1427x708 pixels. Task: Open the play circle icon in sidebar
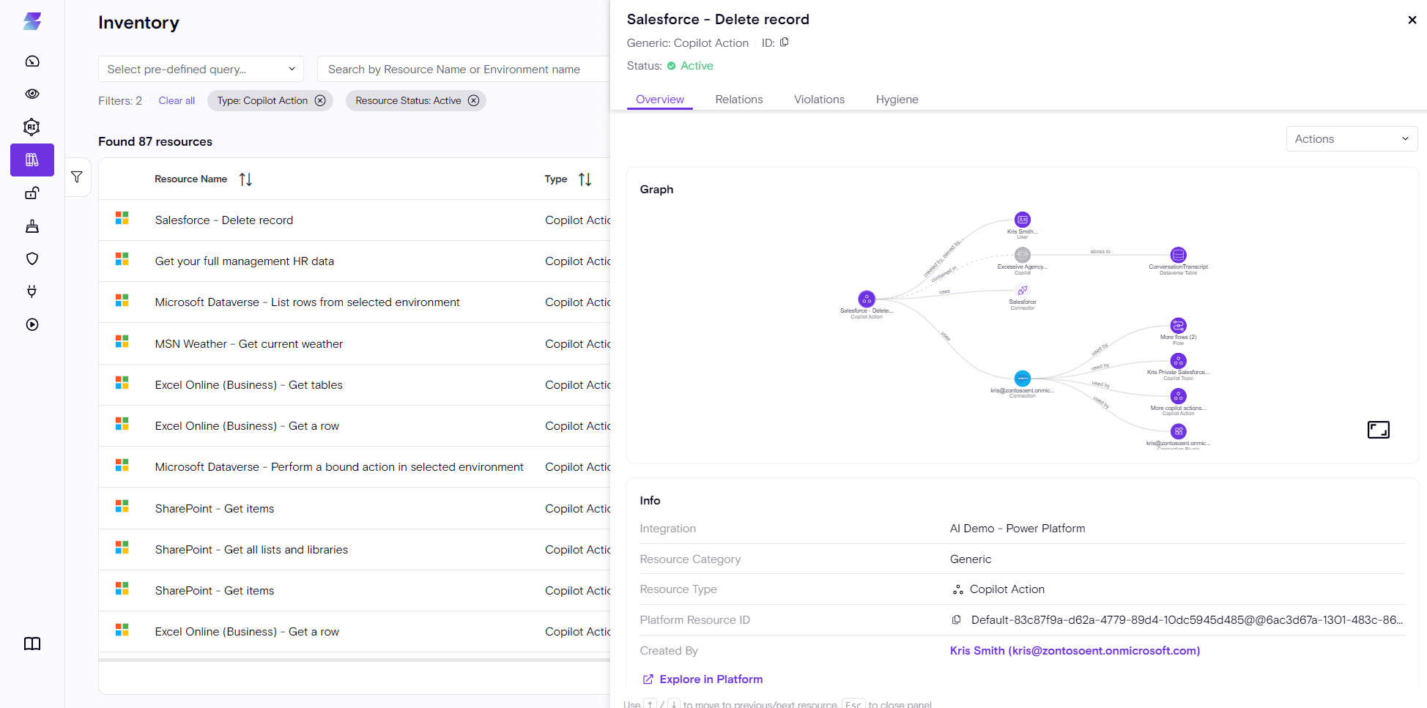coord(32,324)
